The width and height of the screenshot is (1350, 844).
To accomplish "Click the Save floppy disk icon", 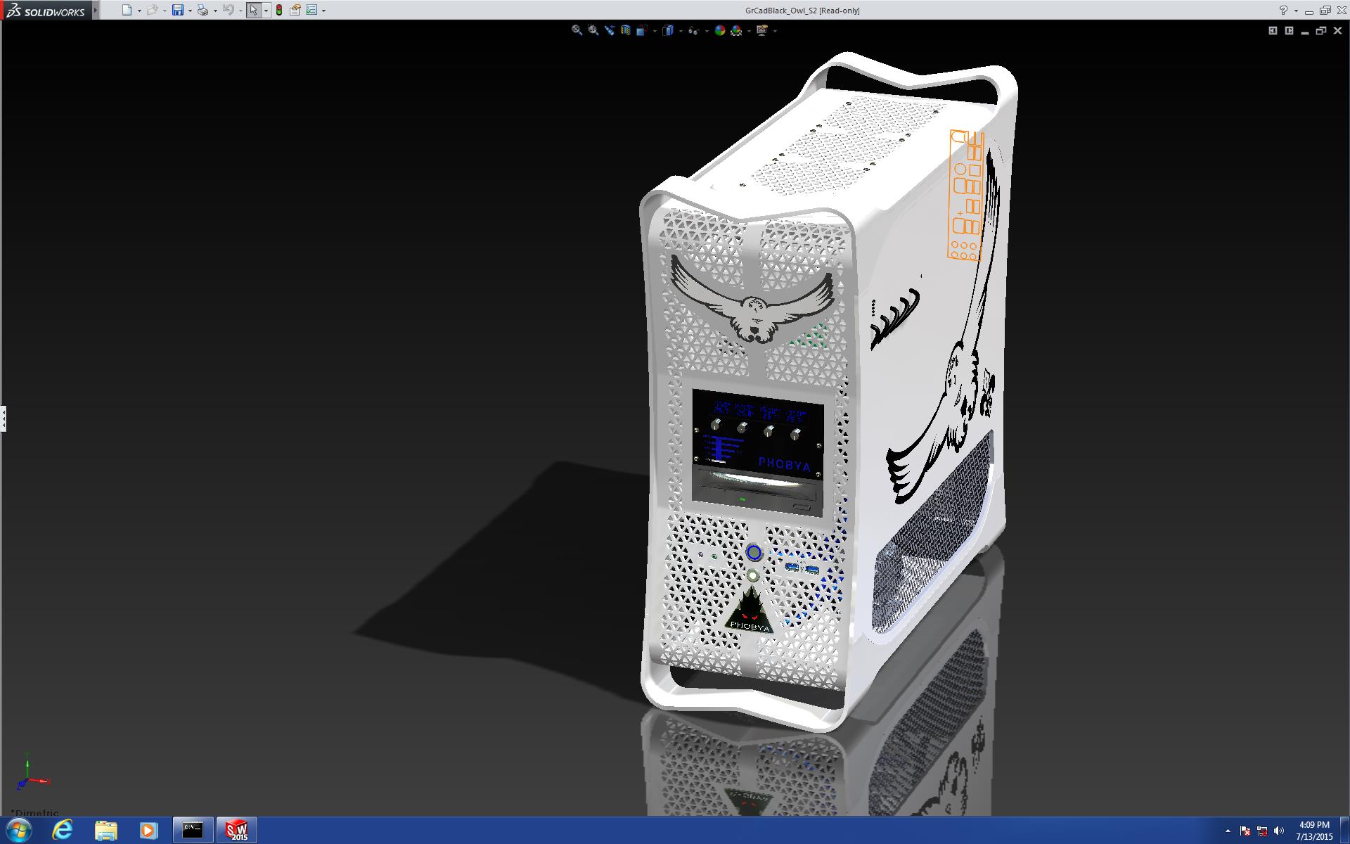I will pos(178,10).
